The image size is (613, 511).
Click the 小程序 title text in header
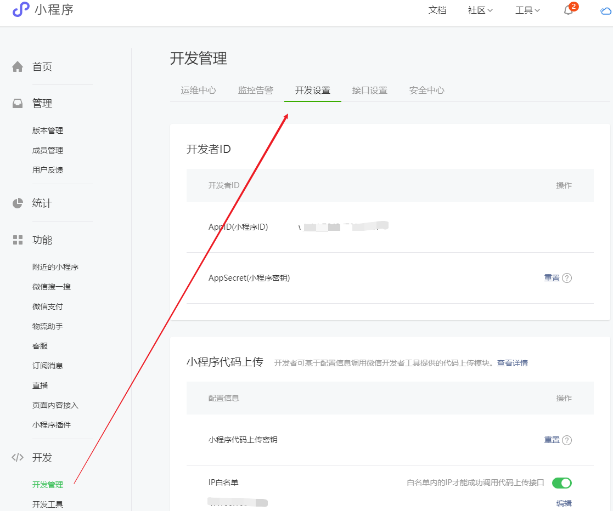click(54, 9)
